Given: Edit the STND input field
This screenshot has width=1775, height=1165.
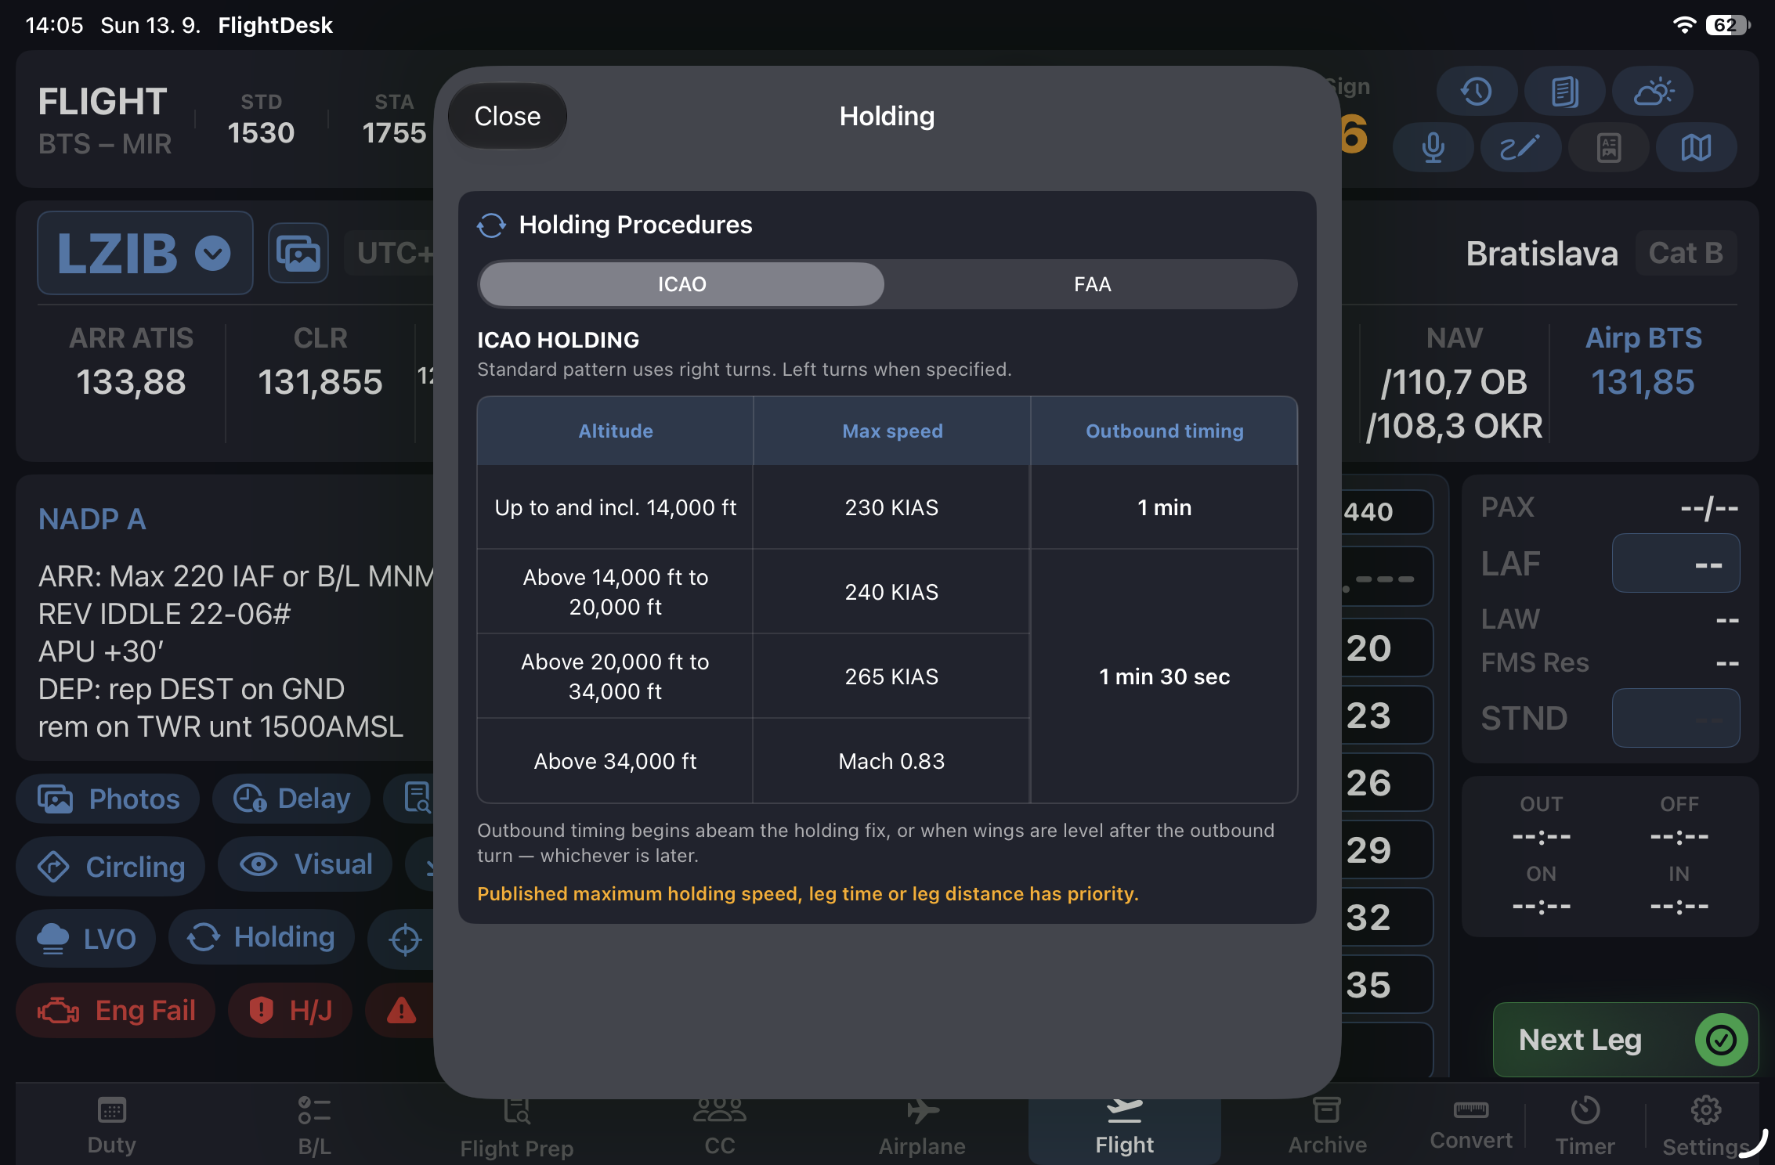Looking at the screenshot, I should (1676, 718).
